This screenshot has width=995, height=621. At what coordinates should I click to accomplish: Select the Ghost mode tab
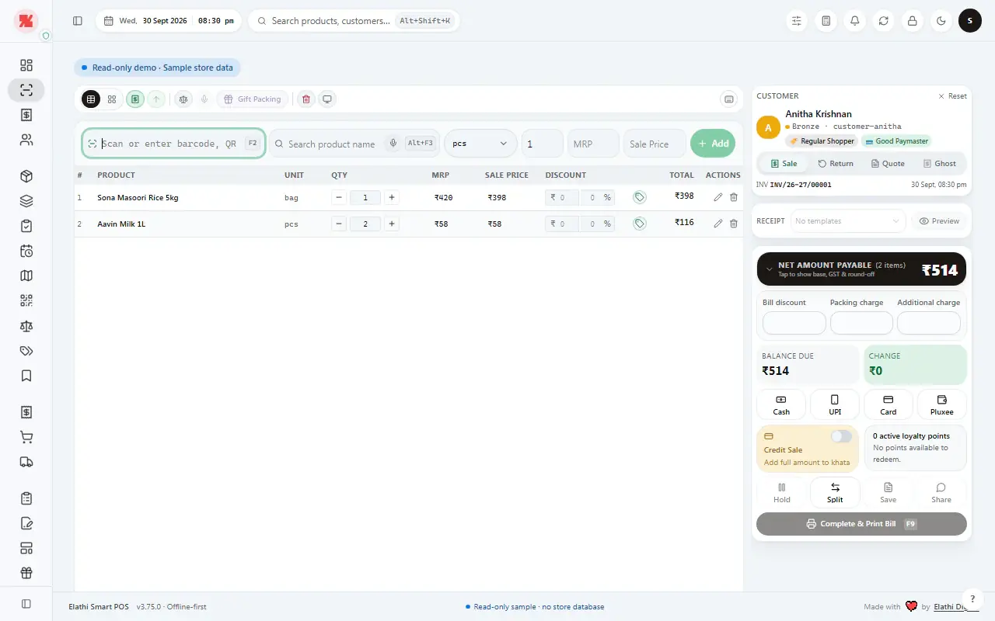click(x=939, y=164)
